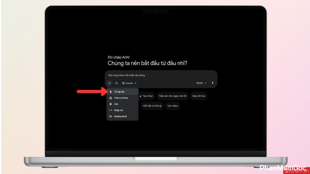Select Ảnh in the upload menu

pos(122,104)
